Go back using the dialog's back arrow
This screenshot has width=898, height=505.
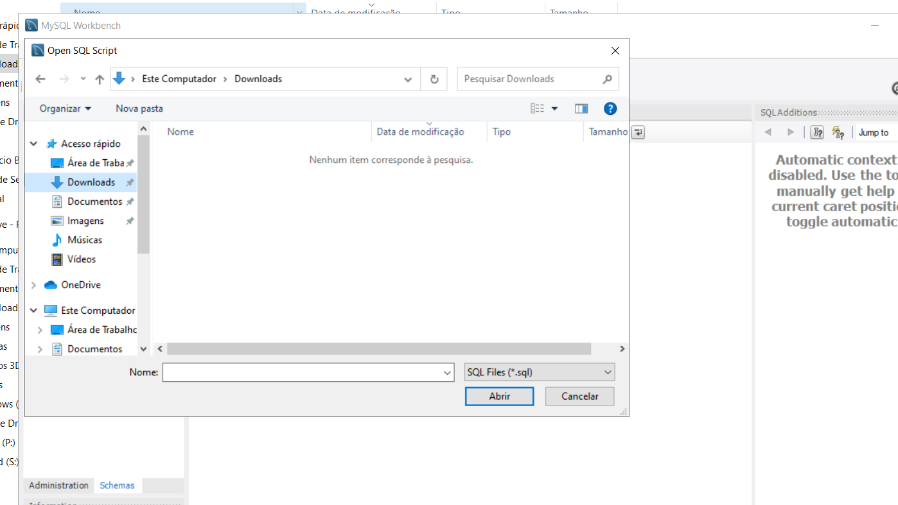point(40,79)
